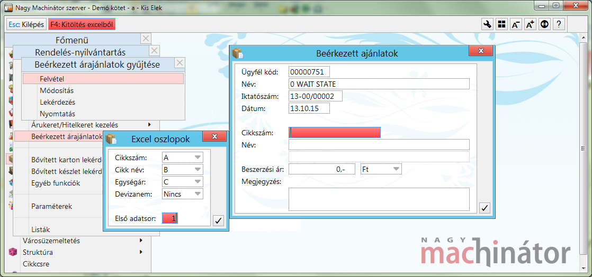The height and width of the screenshot is (277, 592).
Task: Click the Esc: Kilépés button
Action: 26,24
